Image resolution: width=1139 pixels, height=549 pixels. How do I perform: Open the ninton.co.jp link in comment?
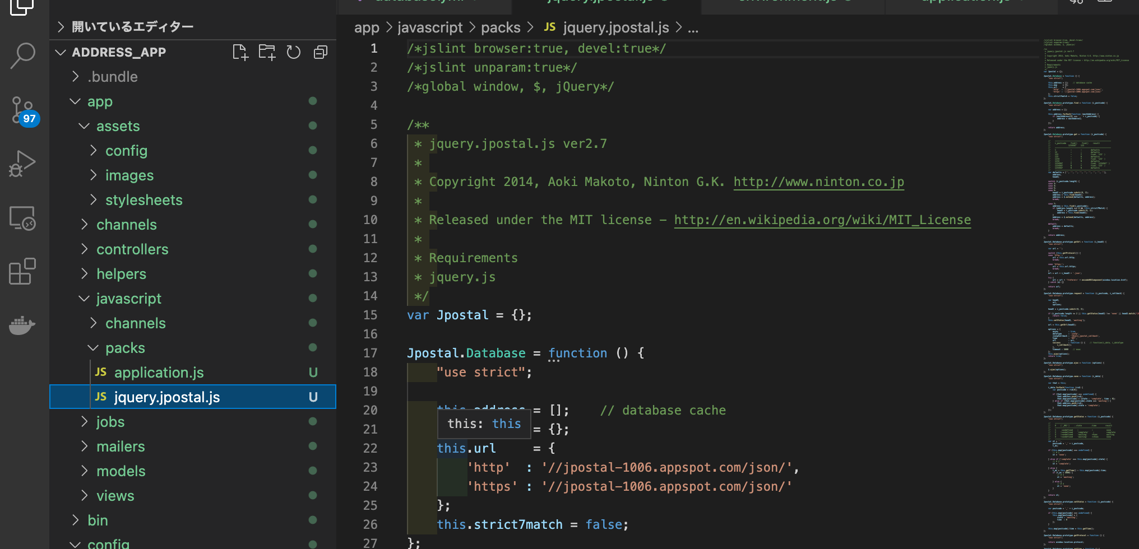coord(818,182)
